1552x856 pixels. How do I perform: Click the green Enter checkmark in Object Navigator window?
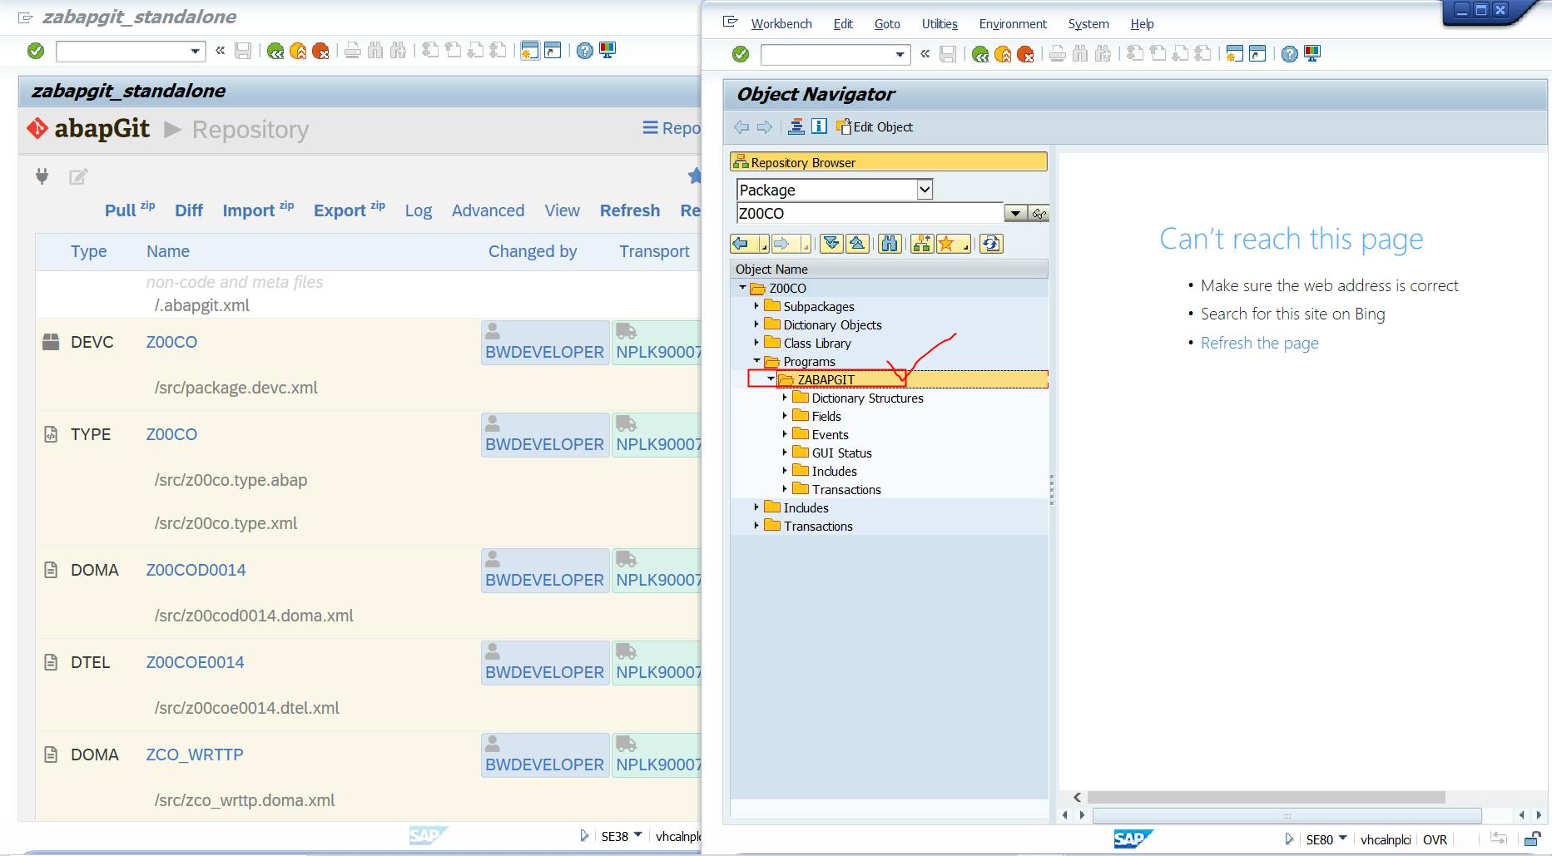point(740,55)
